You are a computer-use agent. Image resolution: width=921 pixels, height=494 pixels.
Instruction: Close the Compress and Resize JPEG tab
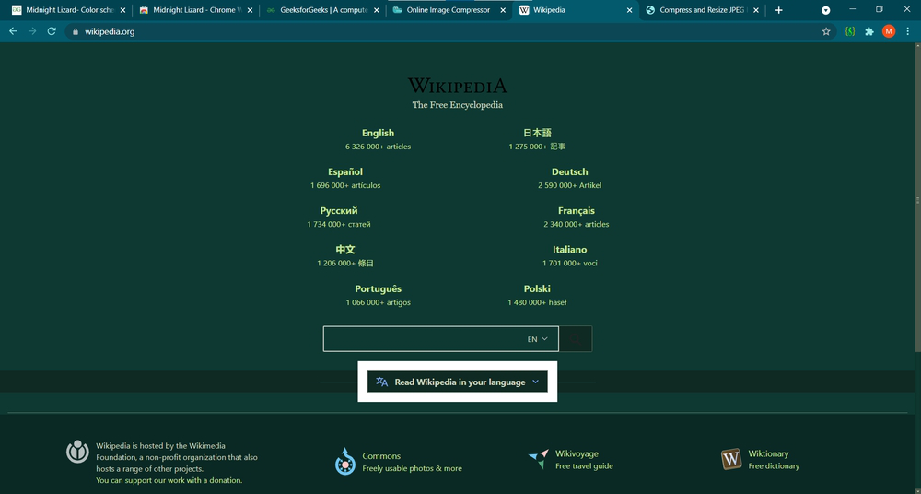point(756,10)
